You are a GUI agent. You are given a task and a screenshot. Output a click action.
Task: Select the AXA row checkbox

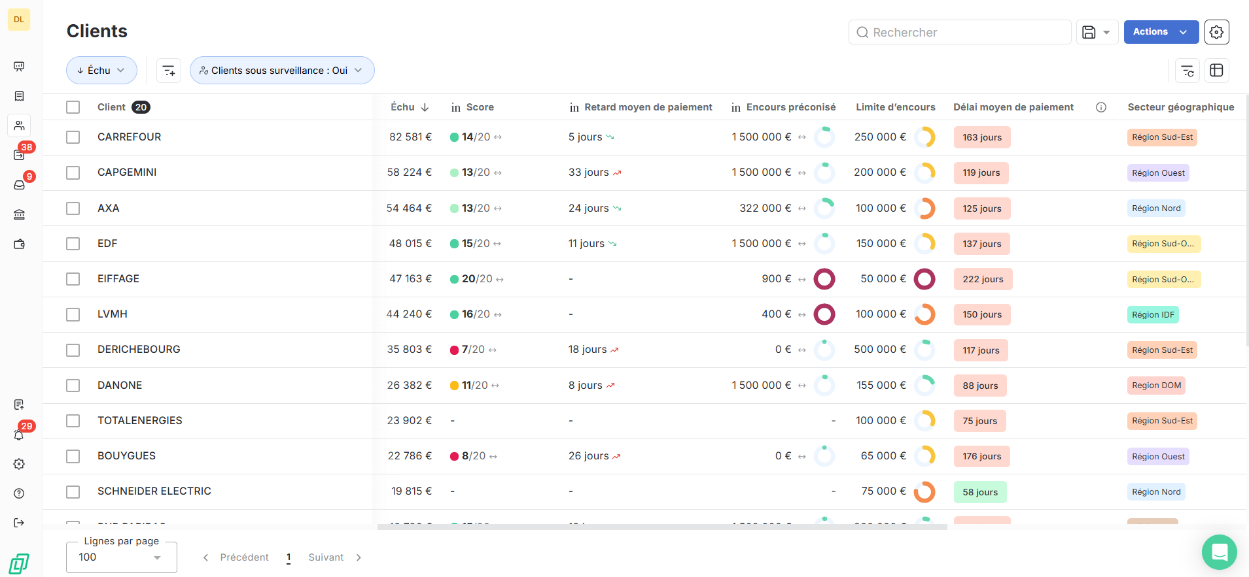tap(73, 208)
